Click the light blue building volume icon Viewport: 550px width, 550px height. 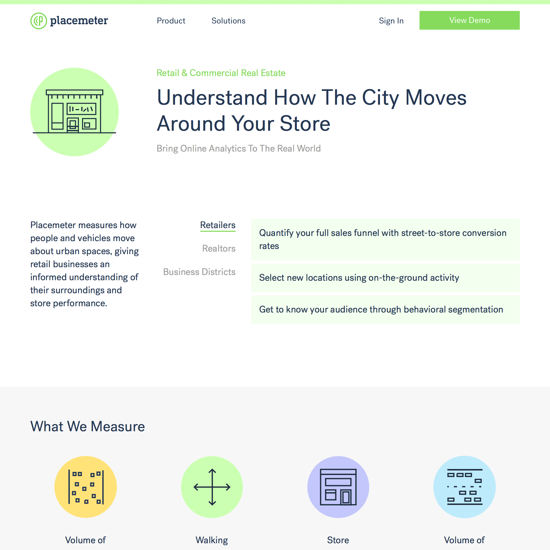[464, 486]
